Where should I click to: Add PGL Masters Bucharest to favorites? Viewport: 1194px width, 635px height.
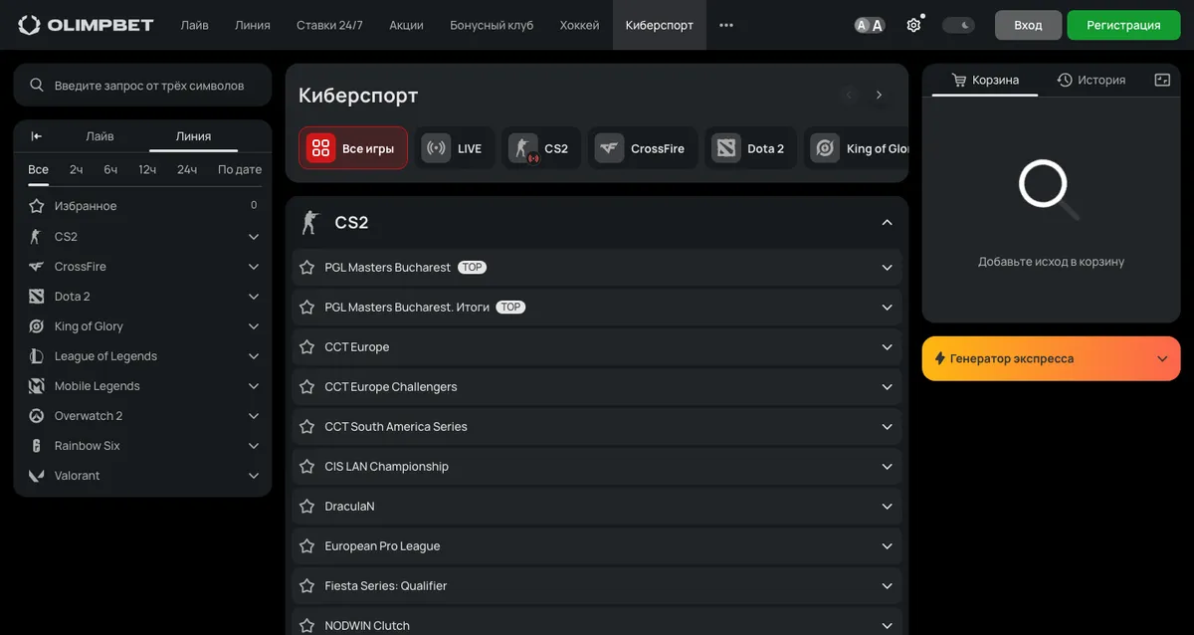pyautogui.click(x=307, y=268)
